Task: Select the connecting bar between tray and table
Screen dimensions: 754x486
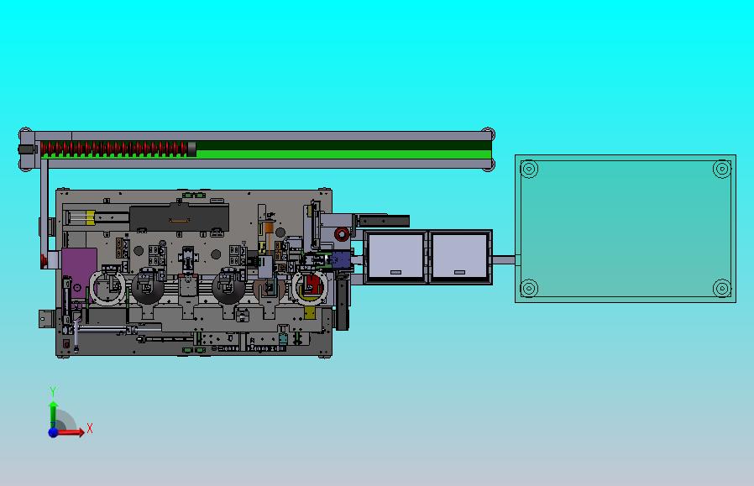Action: [x=504, y=260]
